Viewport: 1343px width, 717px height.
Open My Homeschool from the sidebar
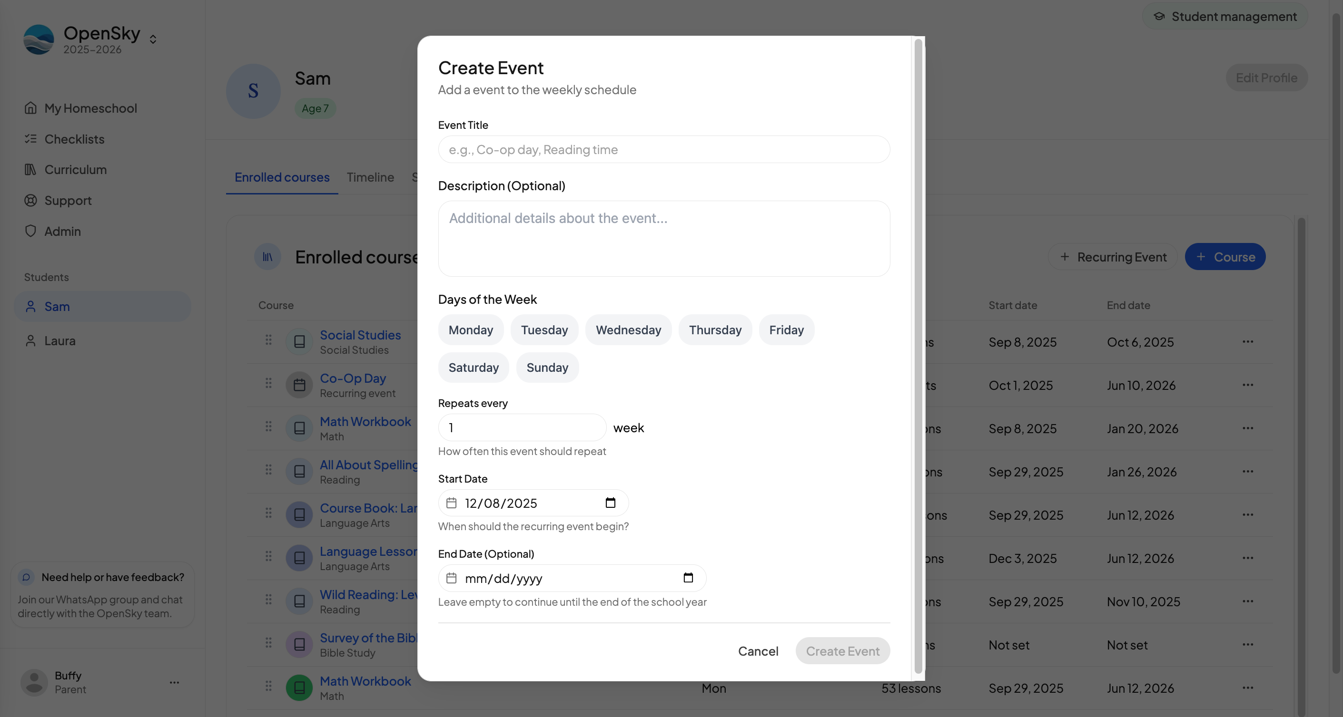[x=90, y=108]
